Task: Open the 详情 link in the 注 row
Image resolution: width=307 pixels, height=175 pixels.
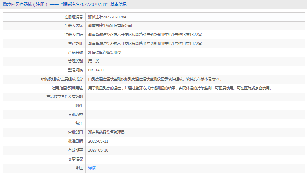Action: pos(92,168)
